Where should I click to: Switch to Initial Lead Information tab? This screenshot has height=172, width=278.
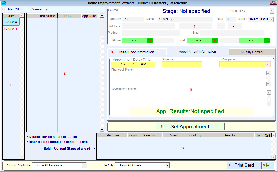[137, 52]
